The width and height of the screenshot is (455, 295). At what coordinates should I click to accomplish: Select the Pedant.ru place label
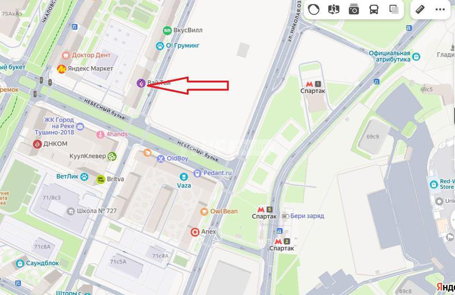(217, 173)
